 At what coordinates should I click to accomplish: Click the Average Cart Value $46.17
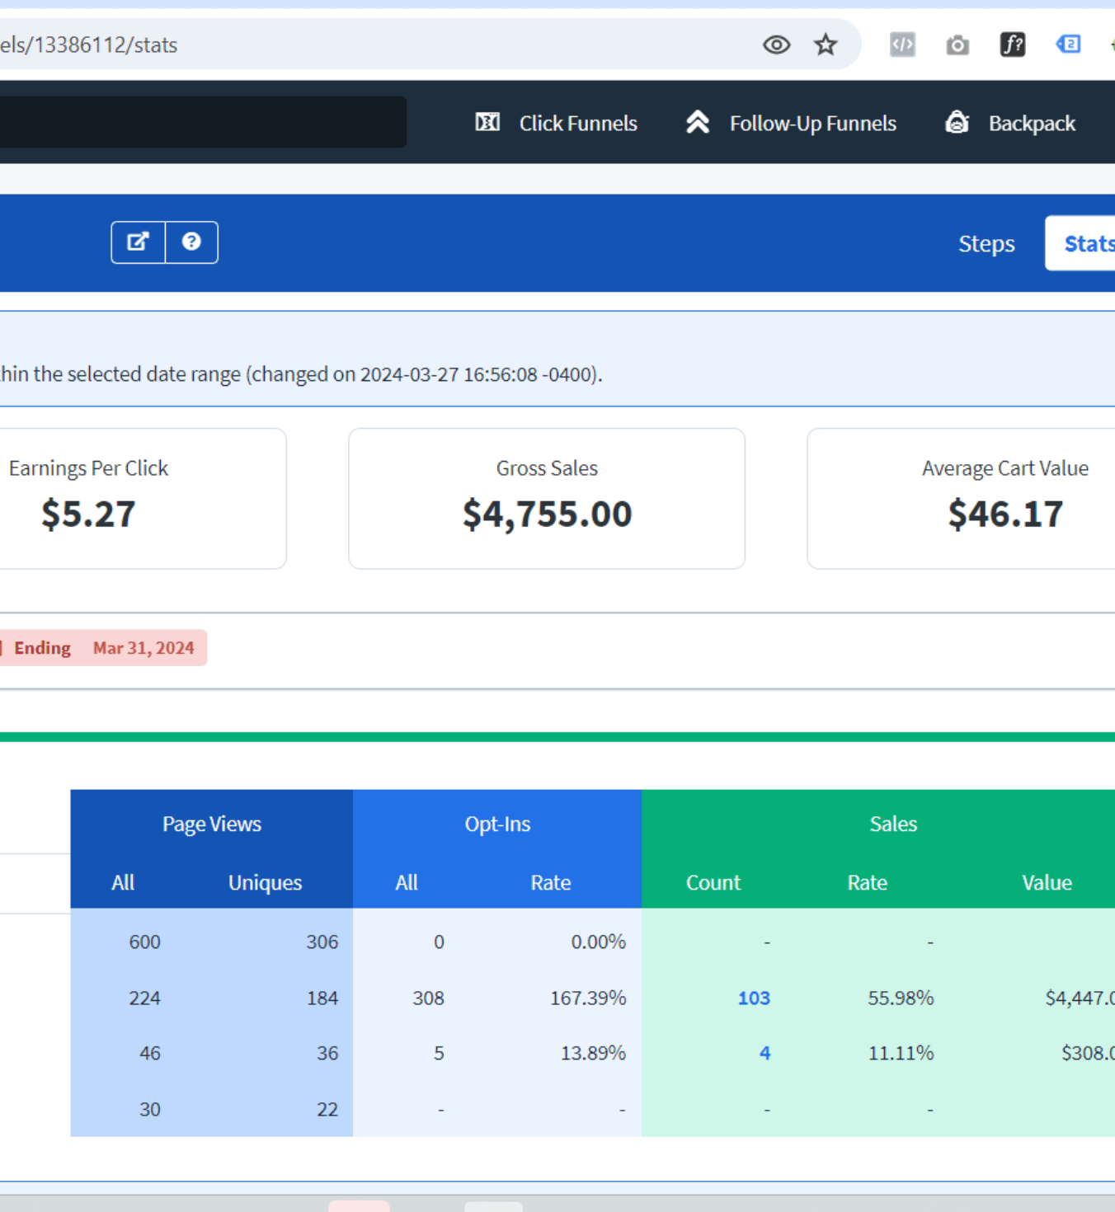[1005, 514]
